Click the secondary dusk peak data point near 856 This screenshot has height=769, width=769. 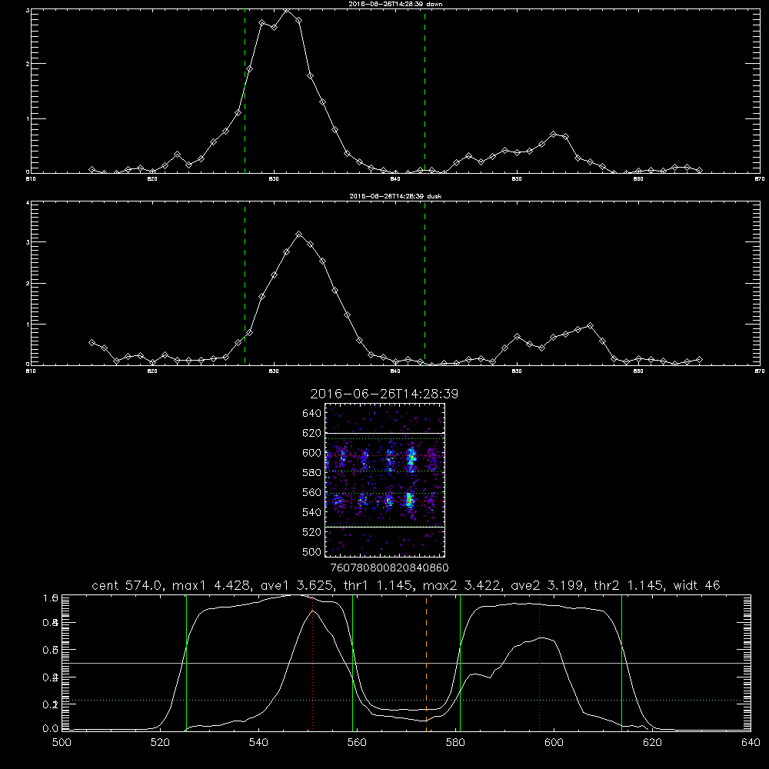tap(590, 325)
